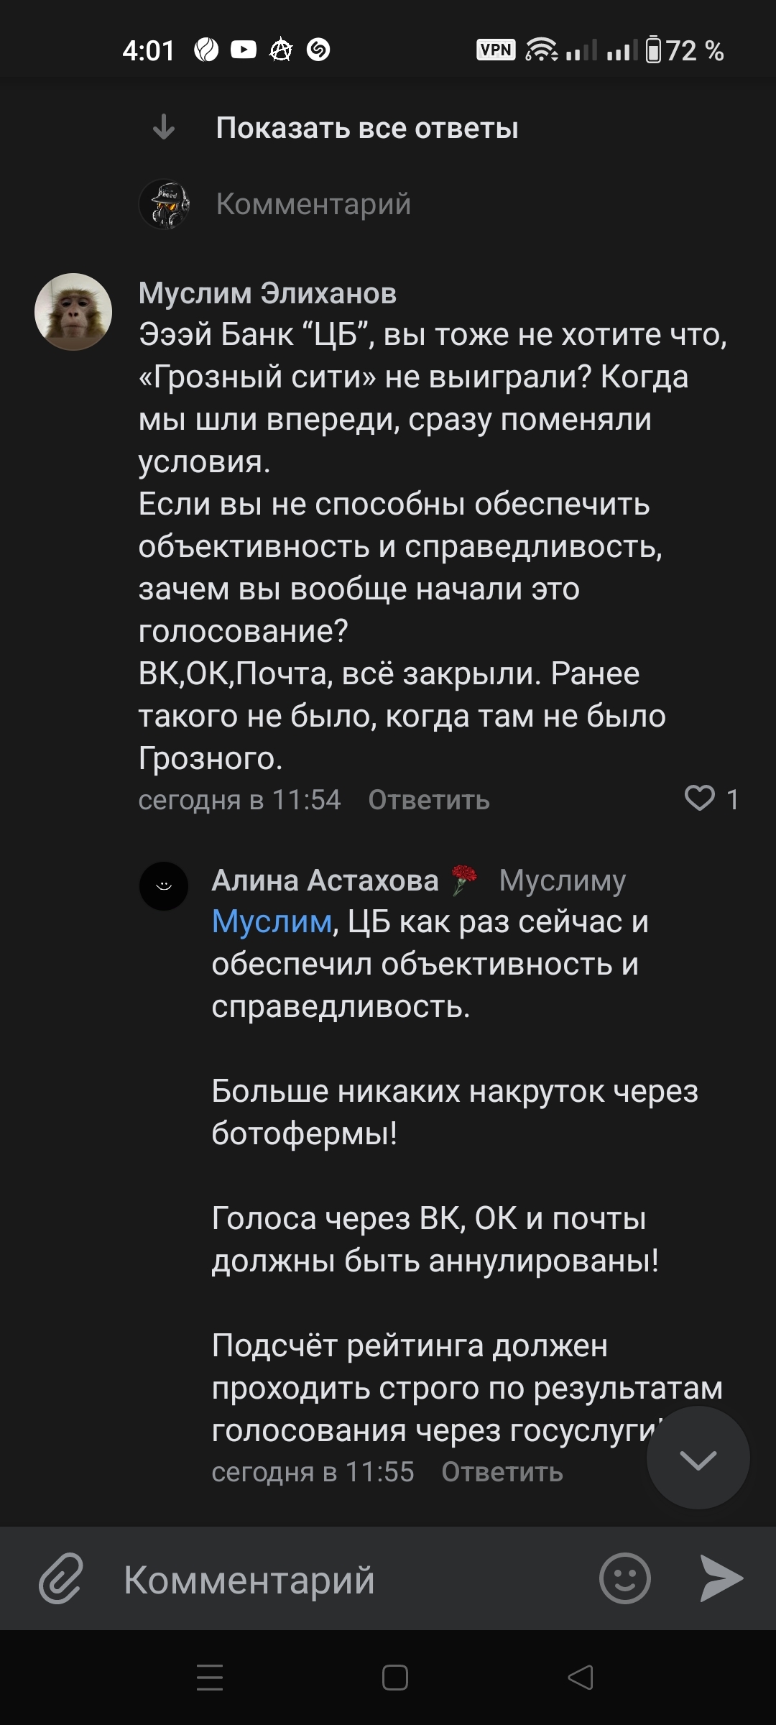
Task: Open Муслим Элиханов's monkey avatar
Action: click(73, 312)
